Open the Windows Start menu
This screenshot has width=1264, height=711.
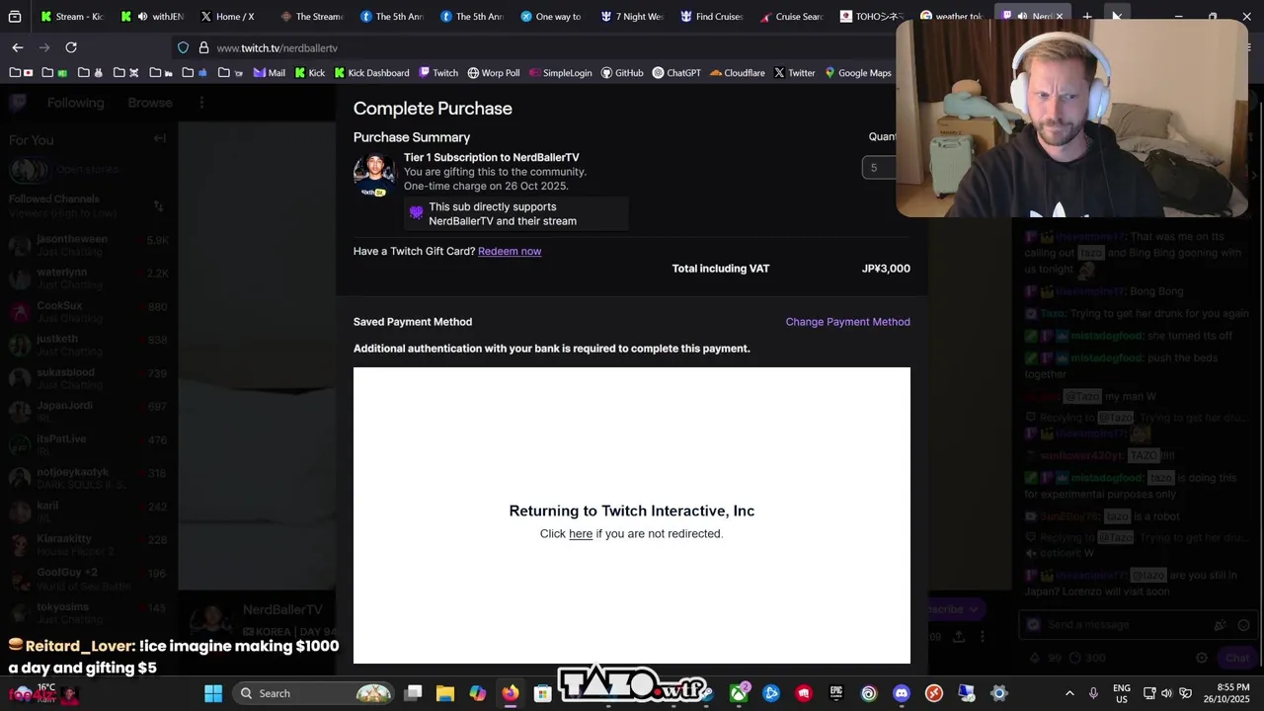tap(213, 693)
